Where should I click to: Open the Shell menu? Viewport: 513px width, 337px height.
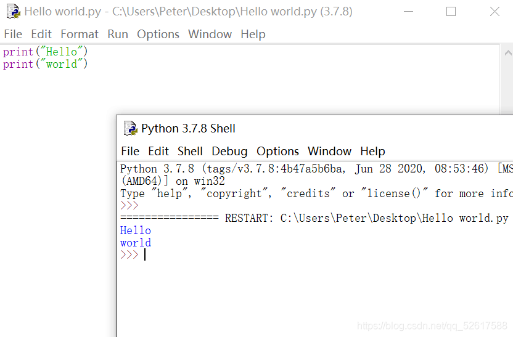[190, 151]
